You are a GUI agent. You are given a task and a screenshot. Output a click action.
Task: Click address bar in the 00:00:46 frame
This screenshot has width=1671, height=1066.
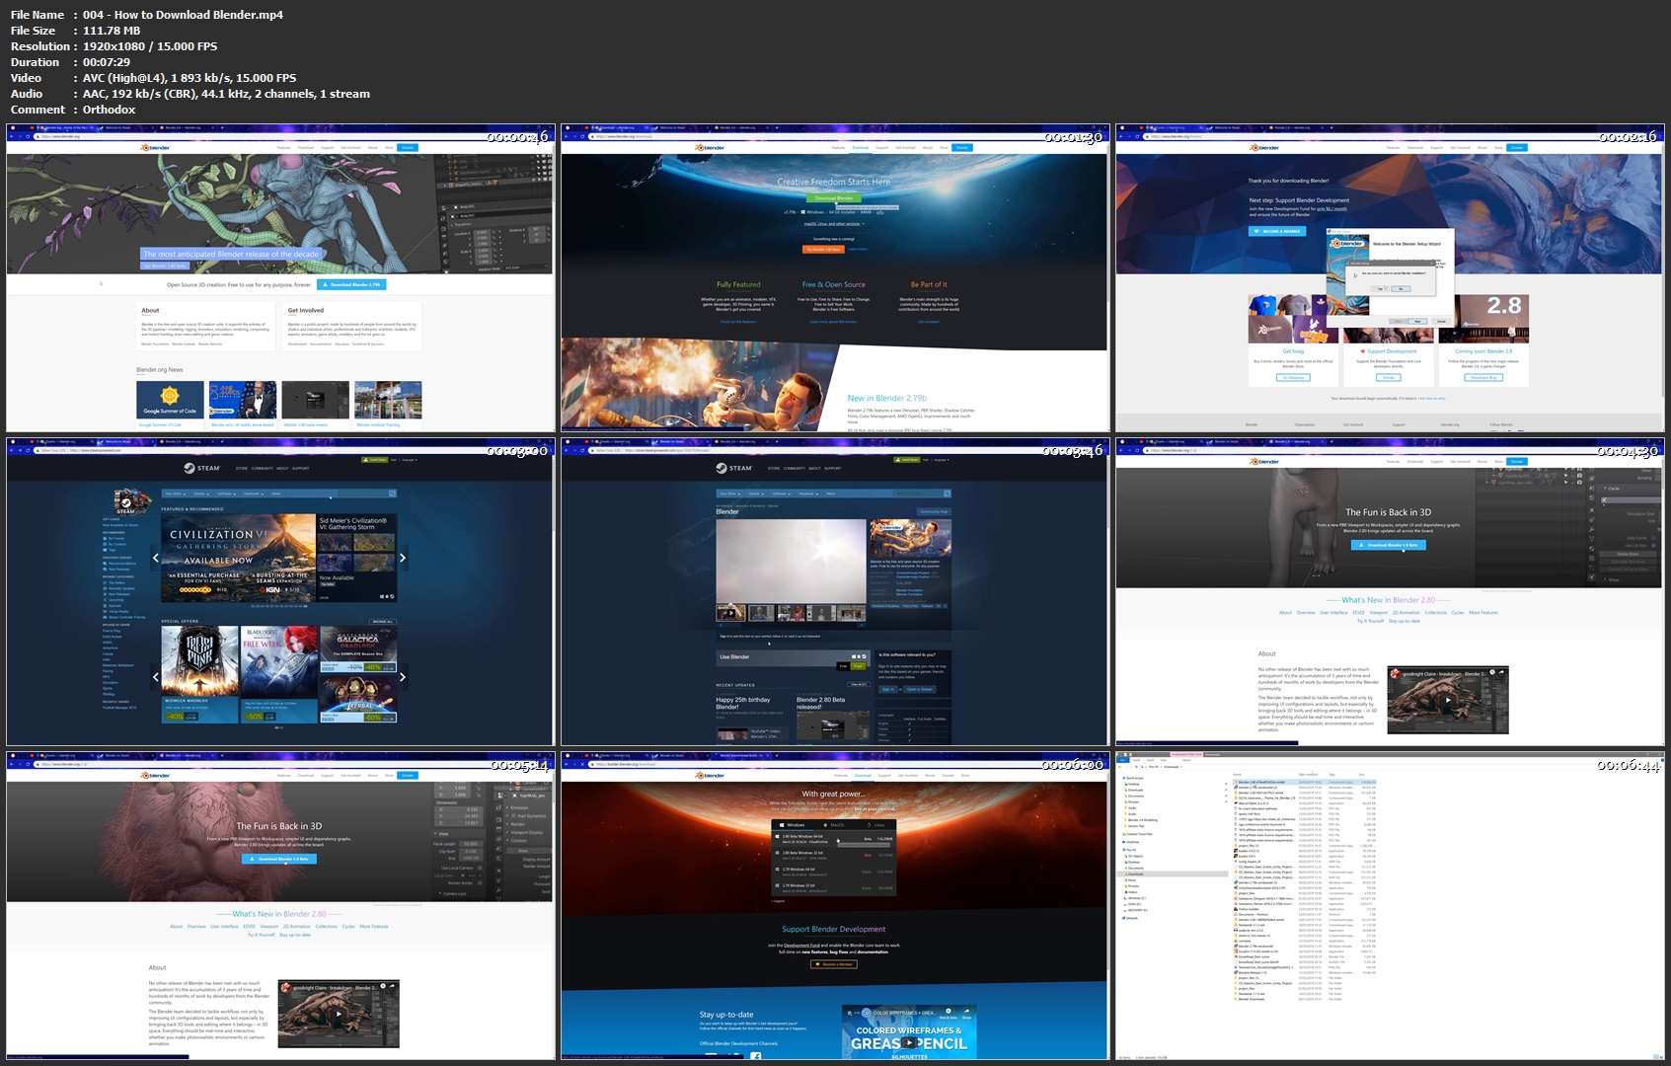pos(276,136)
